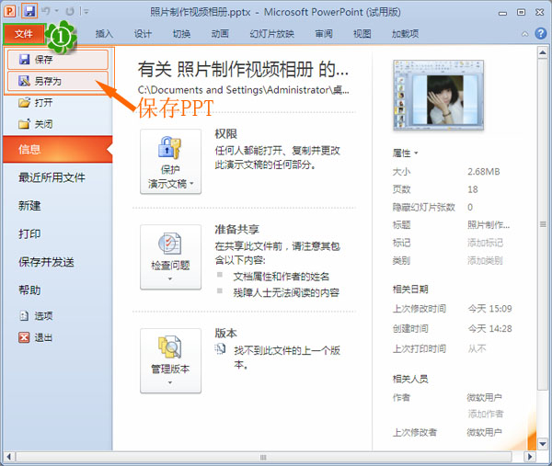Switch to the 动画 ribbon tab
This screenshot has width=552, height=466.
220,34
